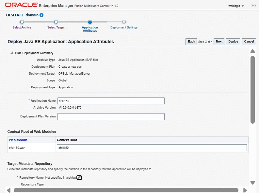Click the vertical scrollbar up arrow
Screen dimensions: 259x193
tap(252, 51)
